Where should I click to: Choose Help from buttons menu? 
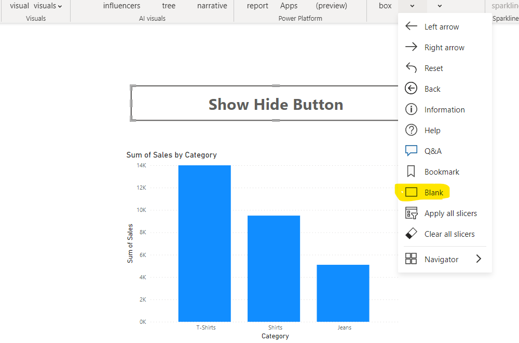[445, 130]
